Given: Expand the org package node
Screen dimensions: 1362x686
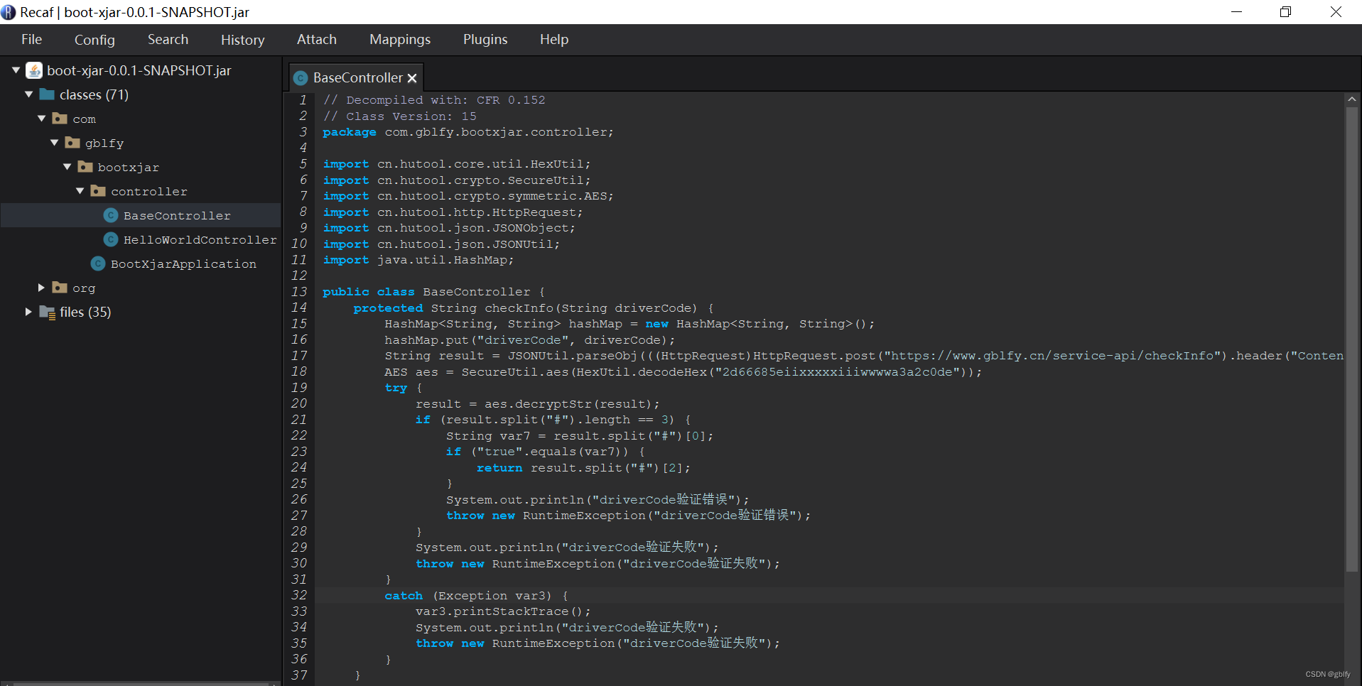Looking at the screenshot, I should [40, 288].
